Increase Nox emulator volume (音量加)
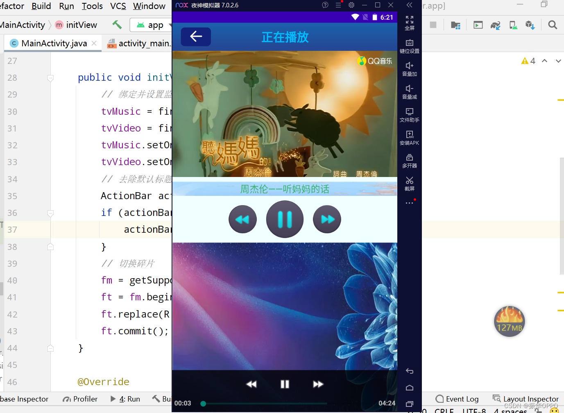This screenshot has height=413, width=564. pos(410,69)
